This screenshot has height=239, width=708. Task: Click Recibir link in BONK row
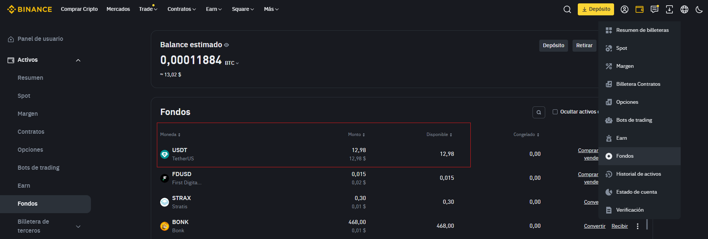click(x=620, y=226)
